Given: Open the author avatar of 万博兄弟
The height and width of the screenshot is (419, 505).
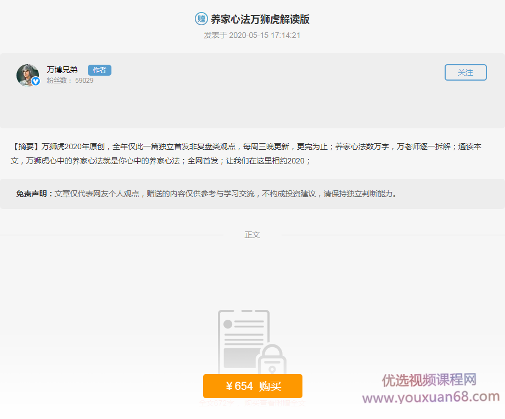Looking at the screenshot, I should (x=27, y=75).
